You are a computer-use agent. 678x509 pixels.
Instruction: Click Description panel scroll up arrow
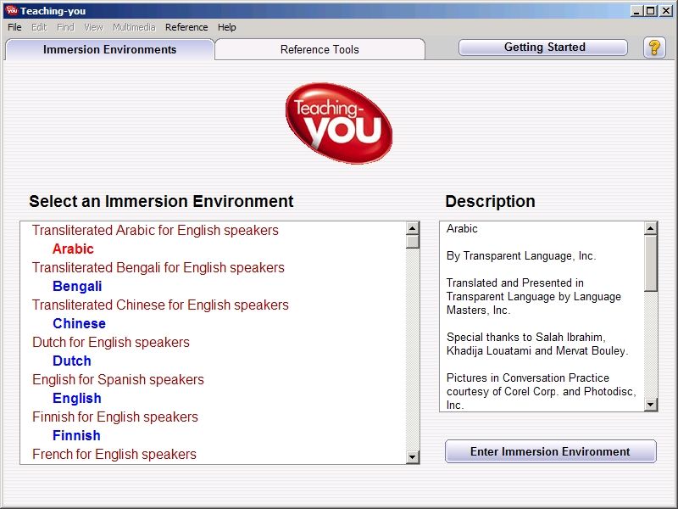(651, 228)
